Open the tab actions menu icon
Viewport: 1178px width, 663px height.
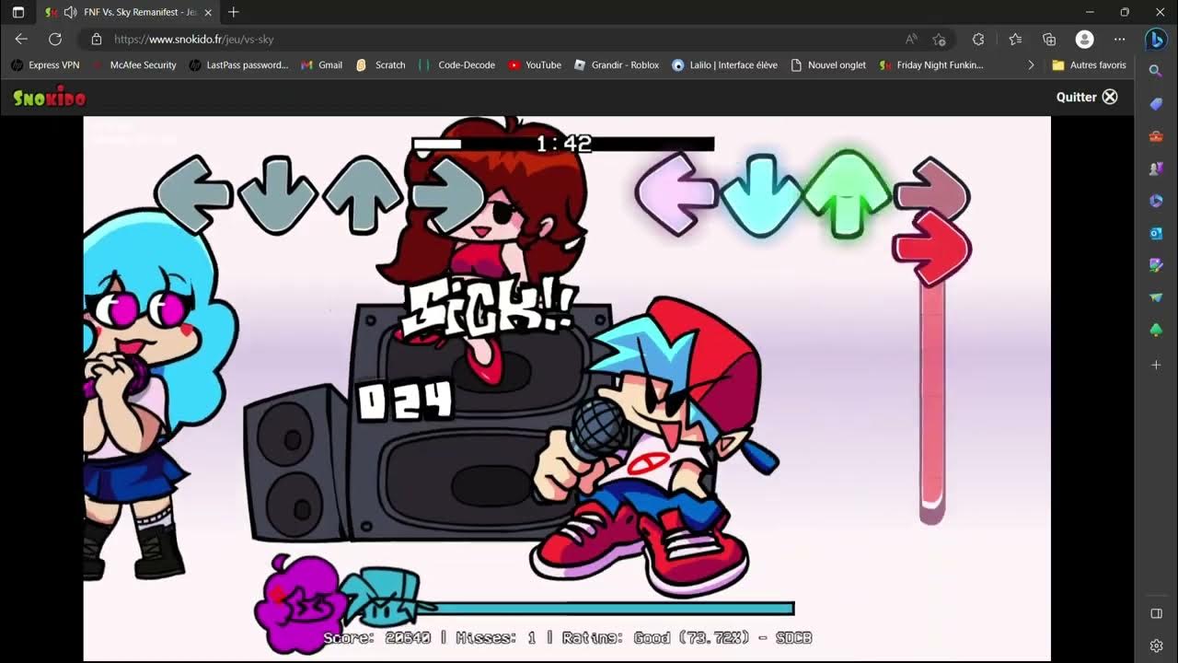[17, 12]
